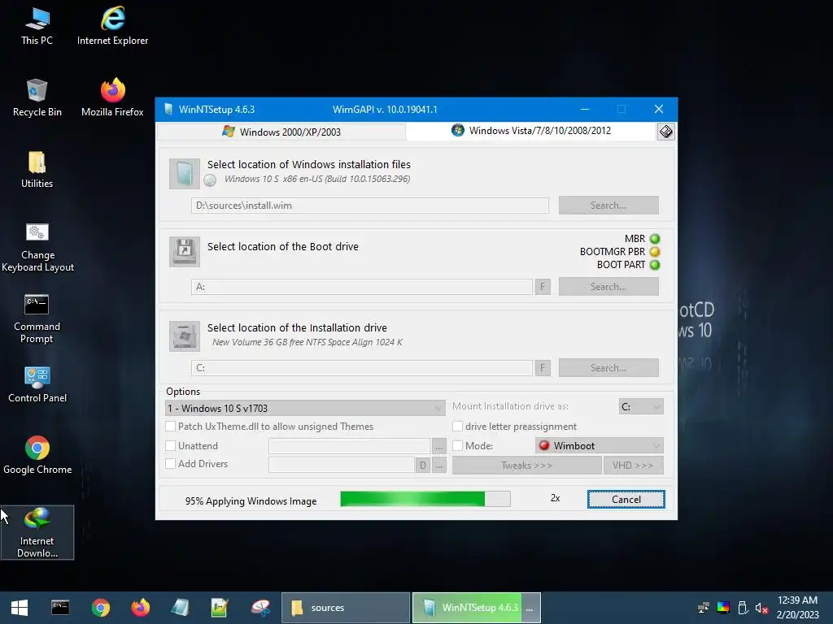Screen dimensions: 833x624
Task: Open the Tweaks >>> panel
Action: coord(526,466)
